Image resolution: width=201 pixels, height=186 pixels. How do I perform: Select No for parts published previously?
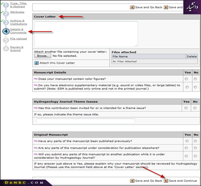(x=195, y=141)
